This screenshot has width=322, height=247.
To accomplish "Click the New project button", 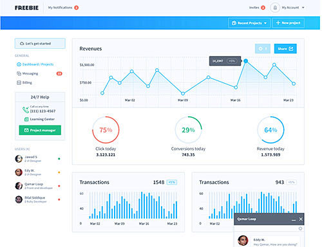I will 288,23.
